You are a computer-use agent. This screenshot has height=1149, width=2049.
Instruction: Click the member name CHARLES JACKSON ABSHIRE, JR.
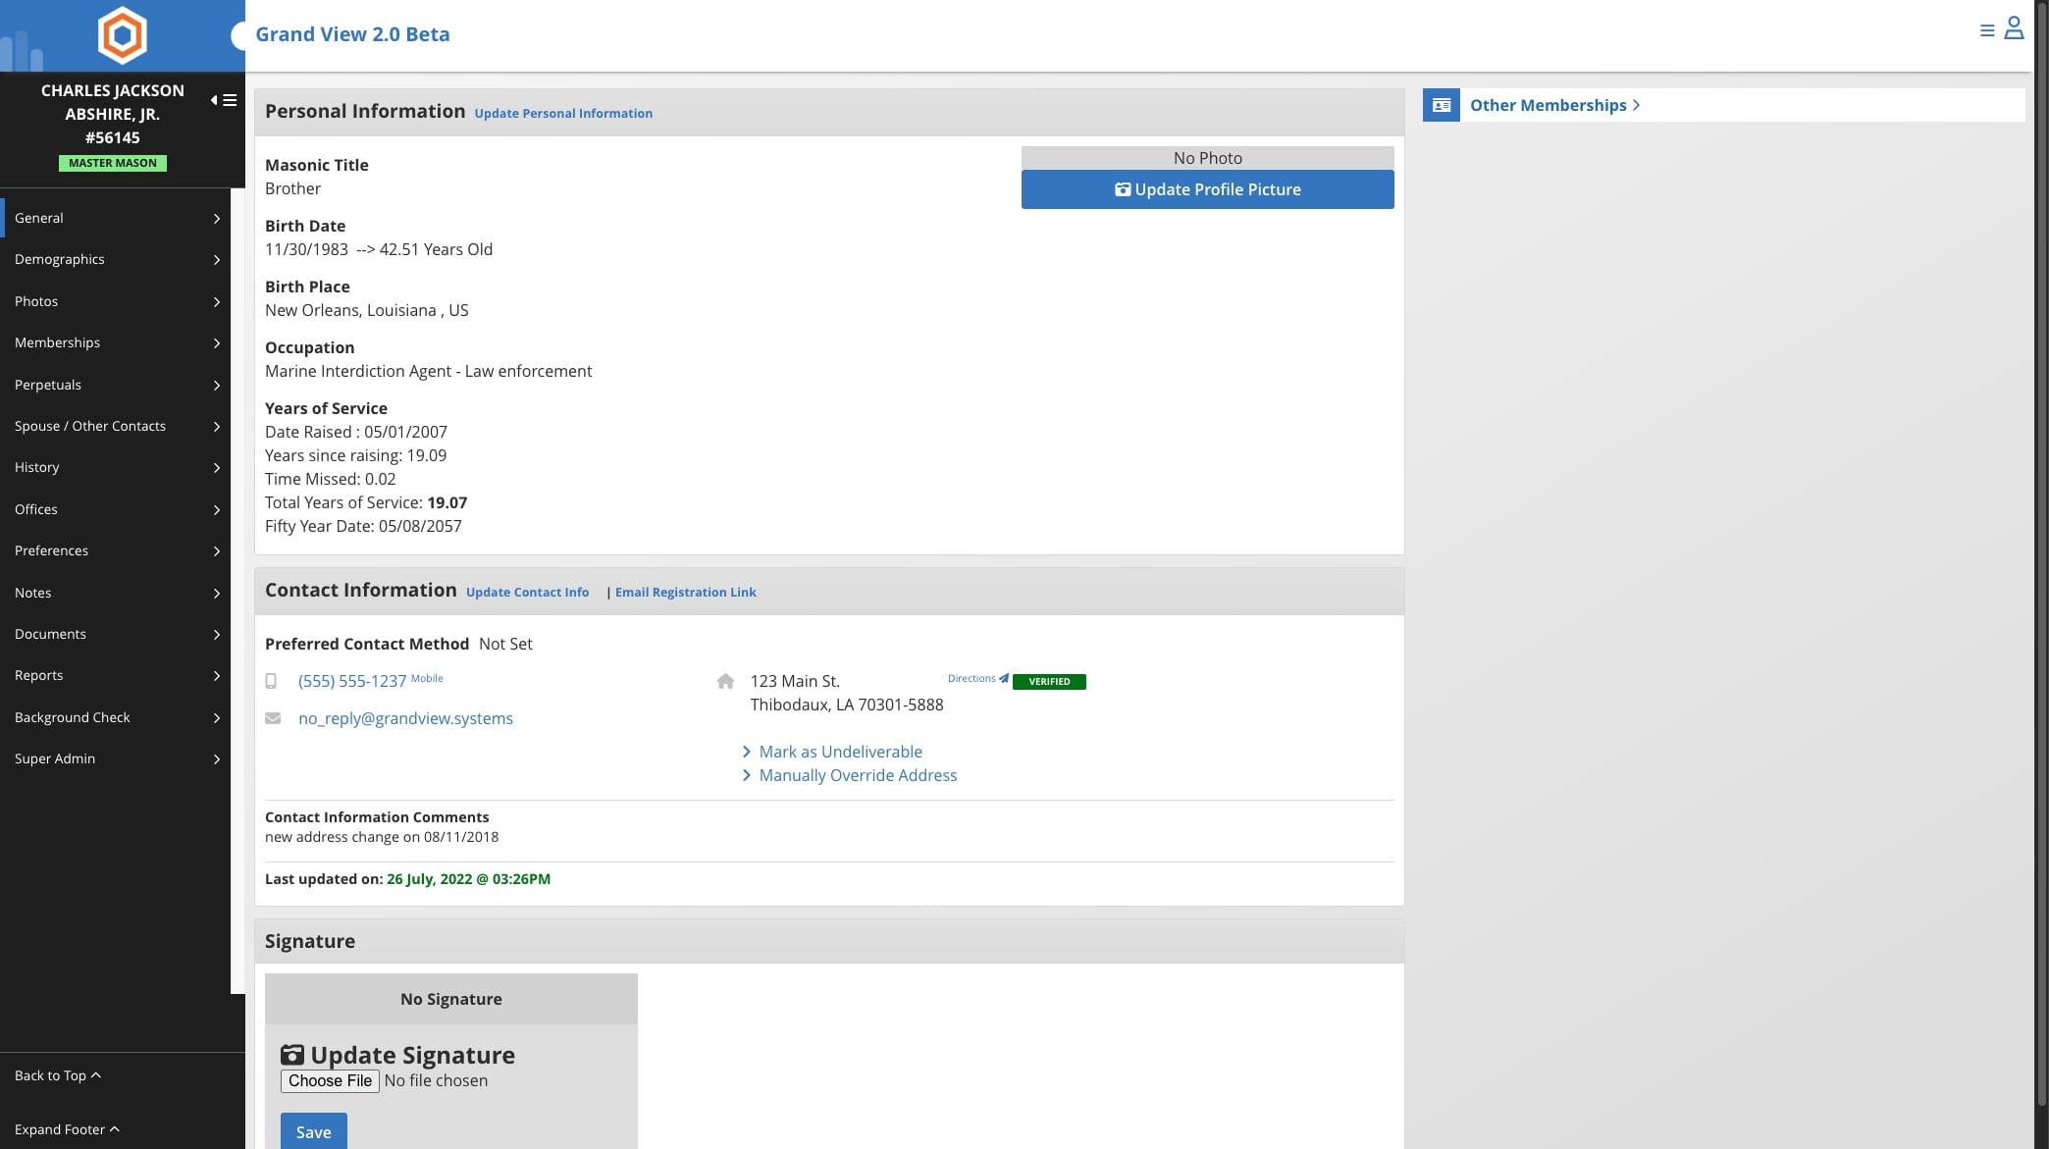tap(113, 102)
